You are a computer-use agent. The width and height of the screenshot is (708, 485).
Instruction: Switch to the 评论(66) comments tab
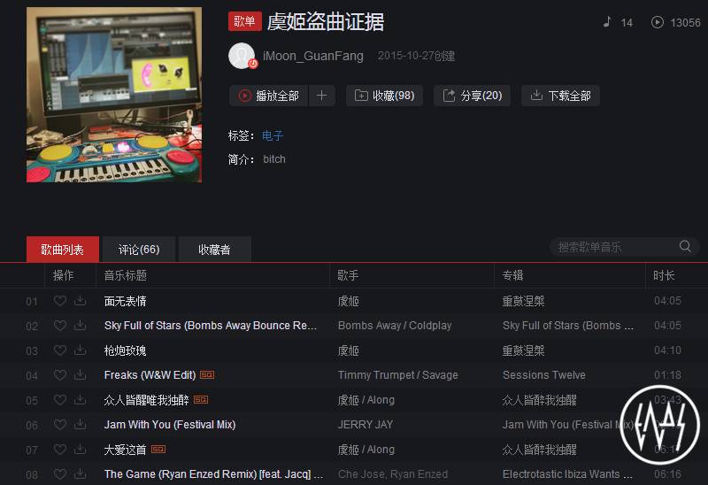(x=139, y=250)
